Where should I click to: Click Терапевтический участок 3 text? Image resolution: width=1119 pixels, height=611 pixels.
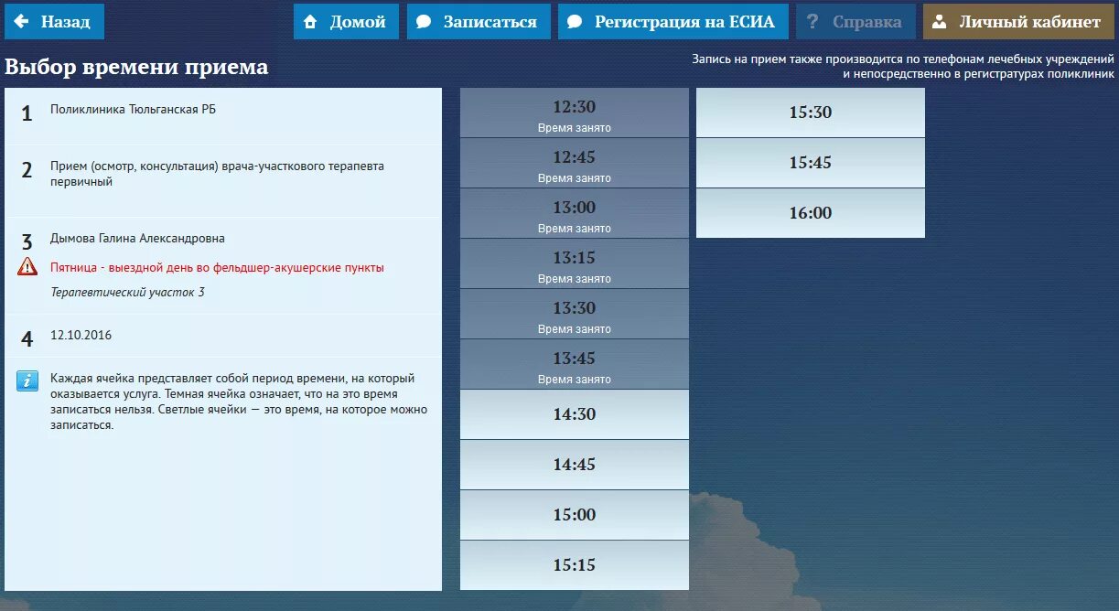[127, 293]
